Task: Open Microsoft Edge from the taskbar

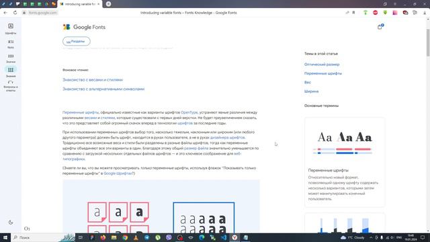Action: (202, 237)
